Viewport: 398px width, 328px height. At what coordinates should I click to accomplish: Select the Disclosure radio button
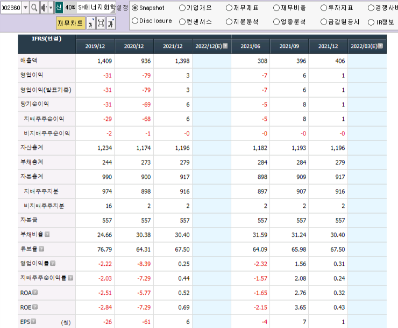(135, 20)
